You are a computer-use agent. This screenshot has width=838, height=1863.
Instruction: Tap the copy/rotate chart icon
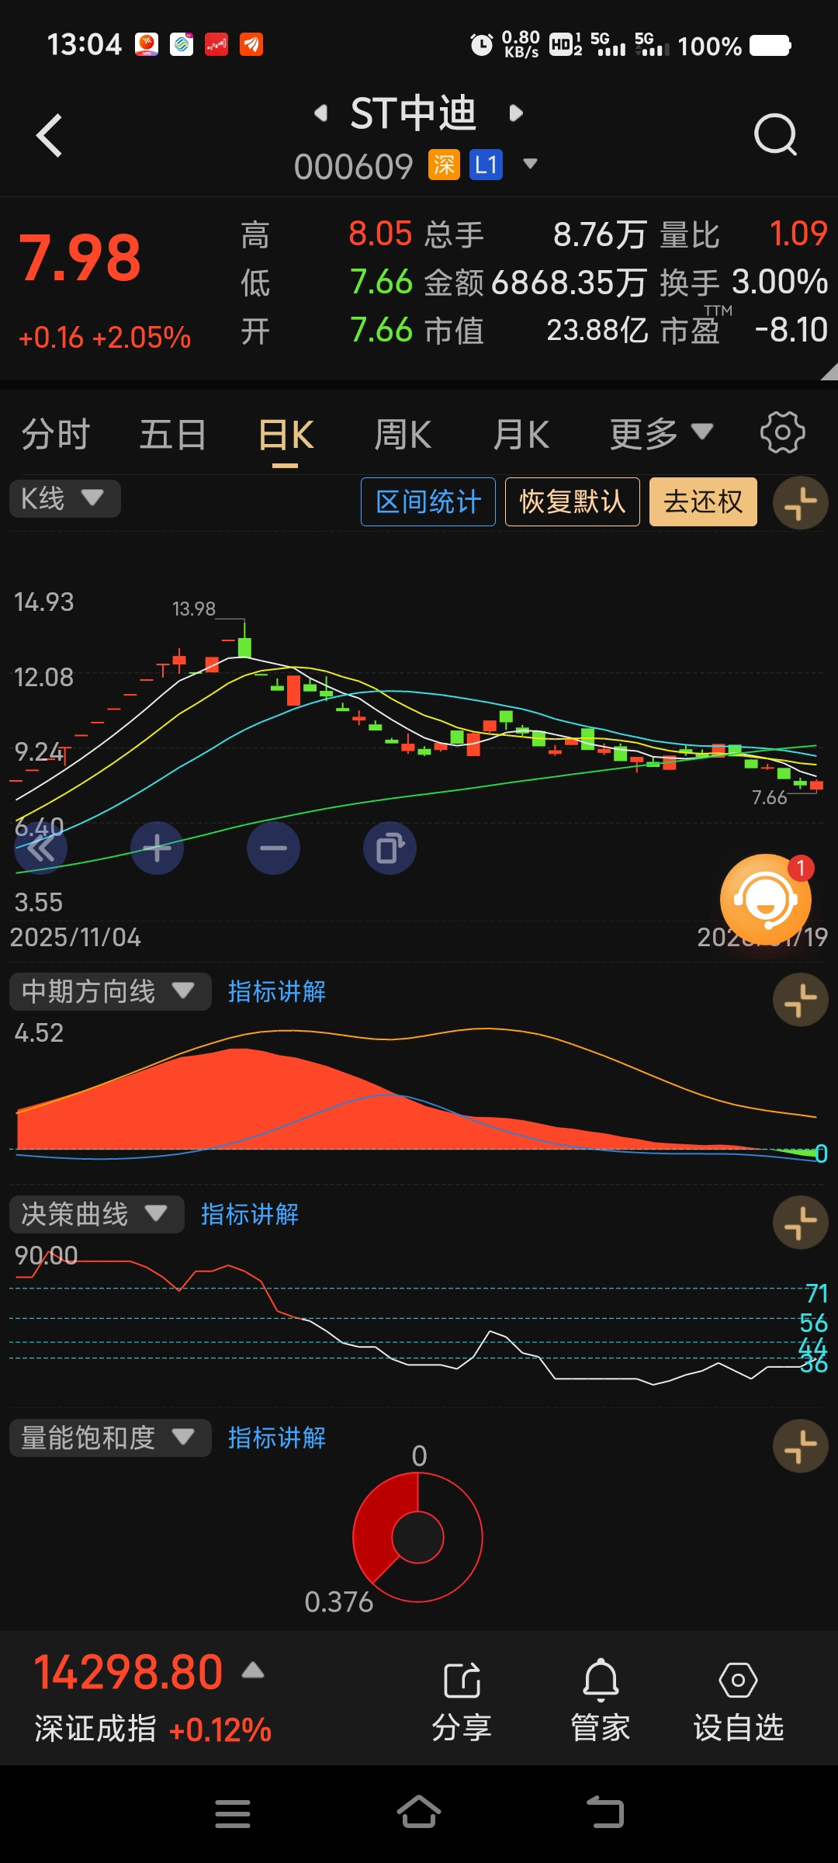point(390,848)
